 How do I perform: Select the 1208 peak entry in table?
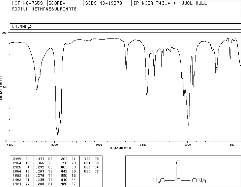pyautogui.click(x=44, y=184)
